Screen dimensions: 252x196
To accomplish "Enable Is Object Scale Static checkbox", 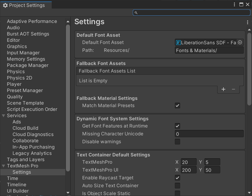I will click(177, 193).
